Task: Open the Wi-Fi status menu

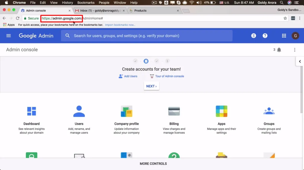Action: pos(192,3)
